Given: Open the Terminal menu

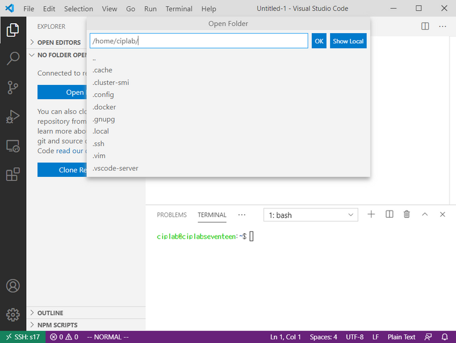Looking at the screenshot, I should 179,9.
